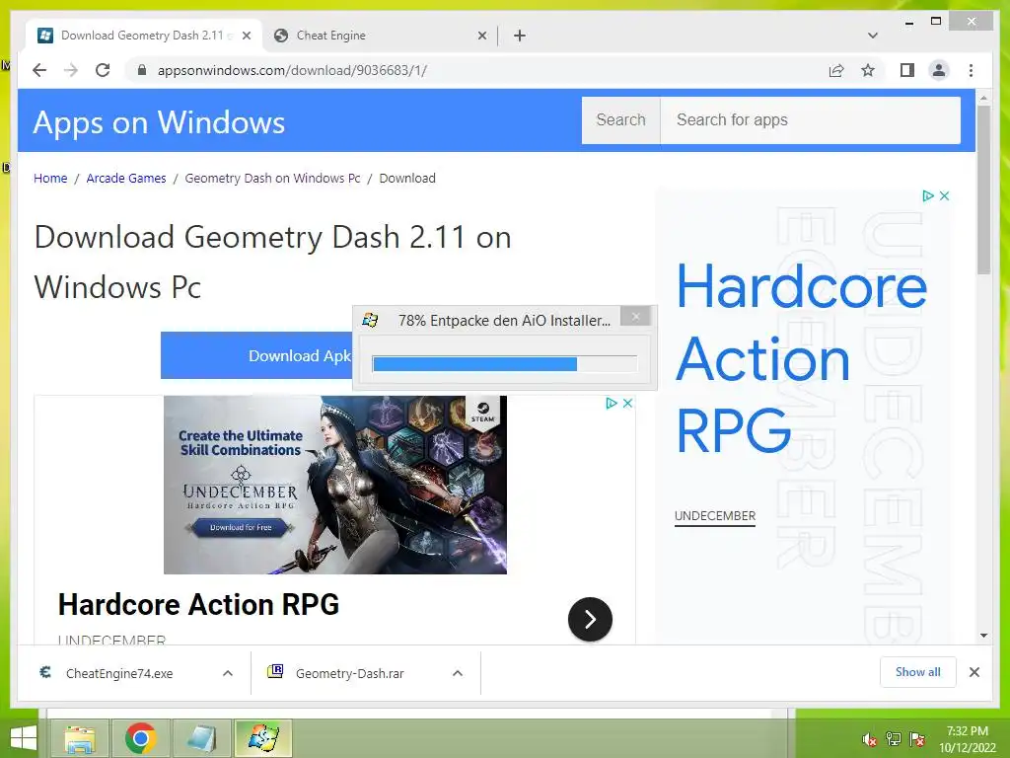This screenshot has height=758, width=1010.
Task: Click the Download breadcrumb text
Action: [407, 178]
